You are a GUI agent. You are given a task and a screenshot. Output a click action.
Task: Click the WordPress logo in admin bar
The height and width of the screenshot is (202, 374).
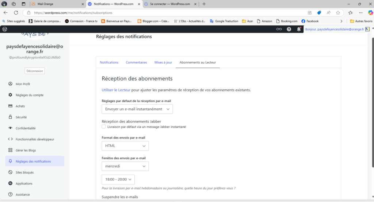coord(5,29)
